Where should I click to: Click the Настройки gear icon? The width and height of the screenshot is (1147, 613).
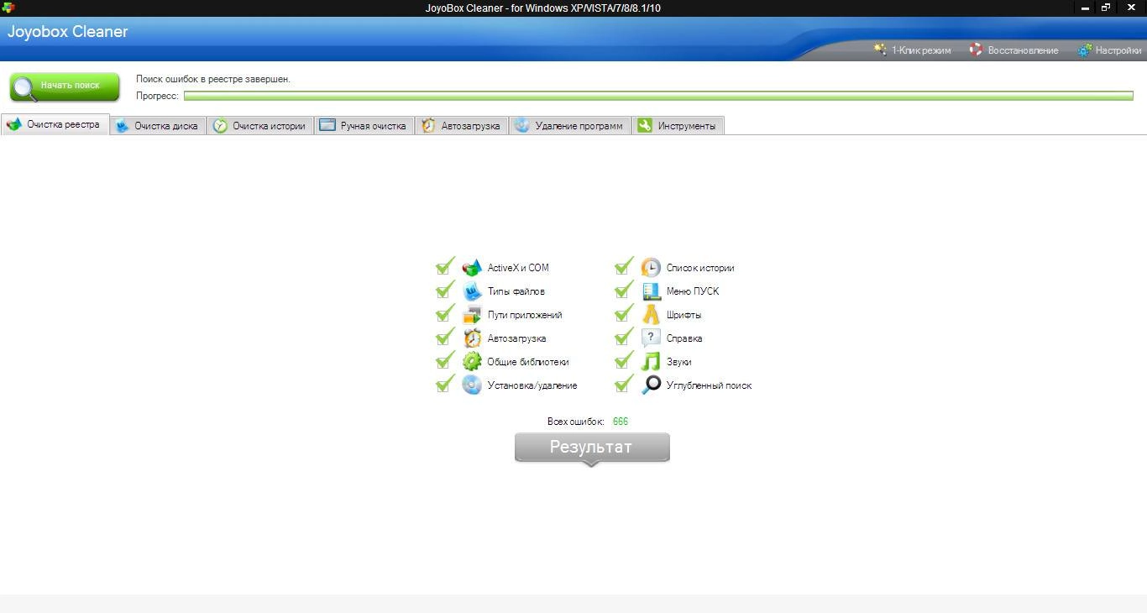1085,50
